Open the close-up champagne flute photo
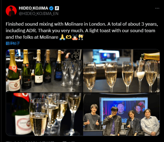The image size is (164, 142). tap(44, 114)
